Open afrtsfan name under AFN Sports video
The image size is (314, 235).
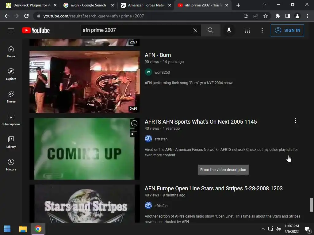[161, 139]
